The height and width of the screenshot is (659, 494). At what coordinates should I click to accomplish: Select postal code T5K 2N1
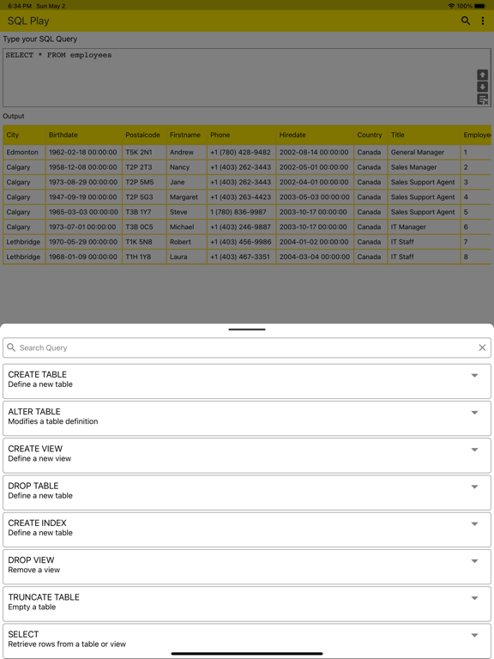(144, 152)
